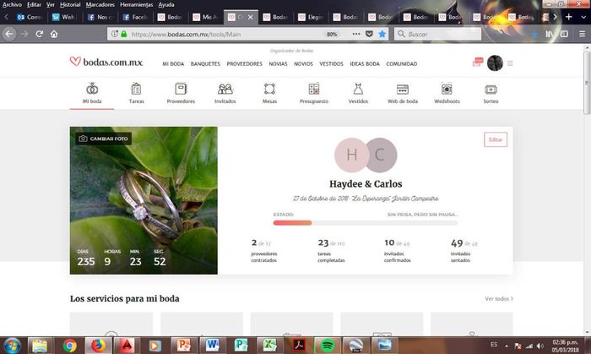Screen dimensions: 591x354
Task: Launch Spotify from the Windows taskbar
Action: [328, 345]
